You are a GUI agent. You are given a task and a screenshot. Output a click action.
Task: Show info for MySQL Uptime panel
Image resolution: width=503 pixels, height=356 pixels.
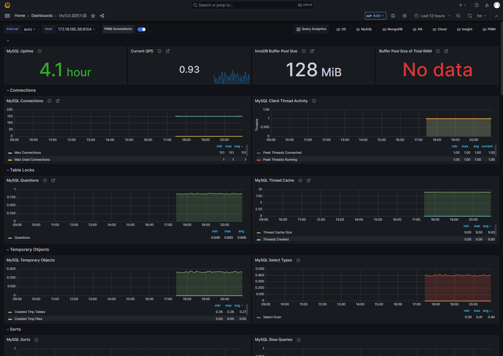coord(40,51)
